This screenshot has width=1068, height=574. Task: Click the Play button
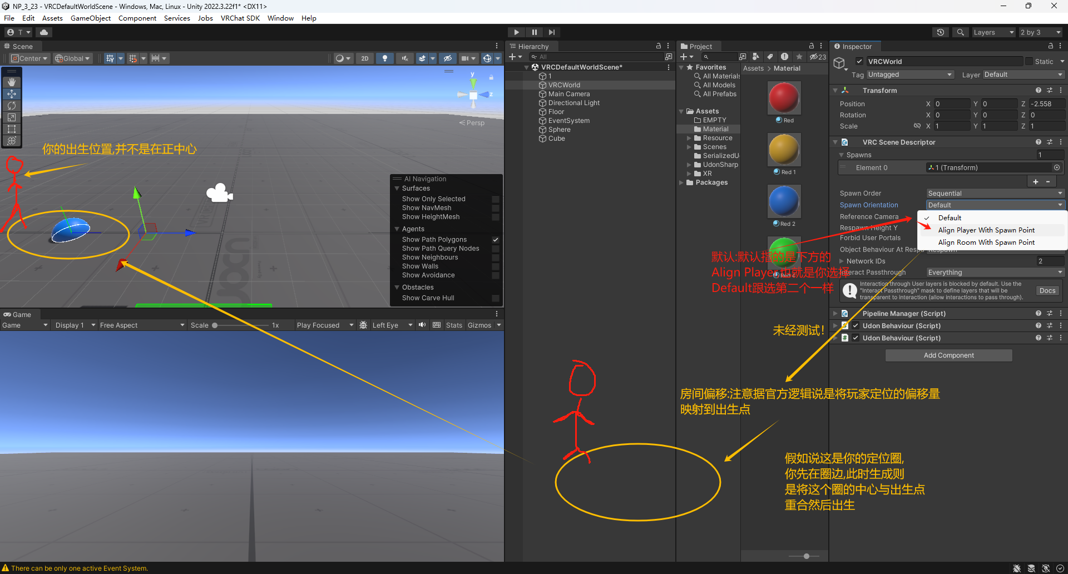coord(516,32)
